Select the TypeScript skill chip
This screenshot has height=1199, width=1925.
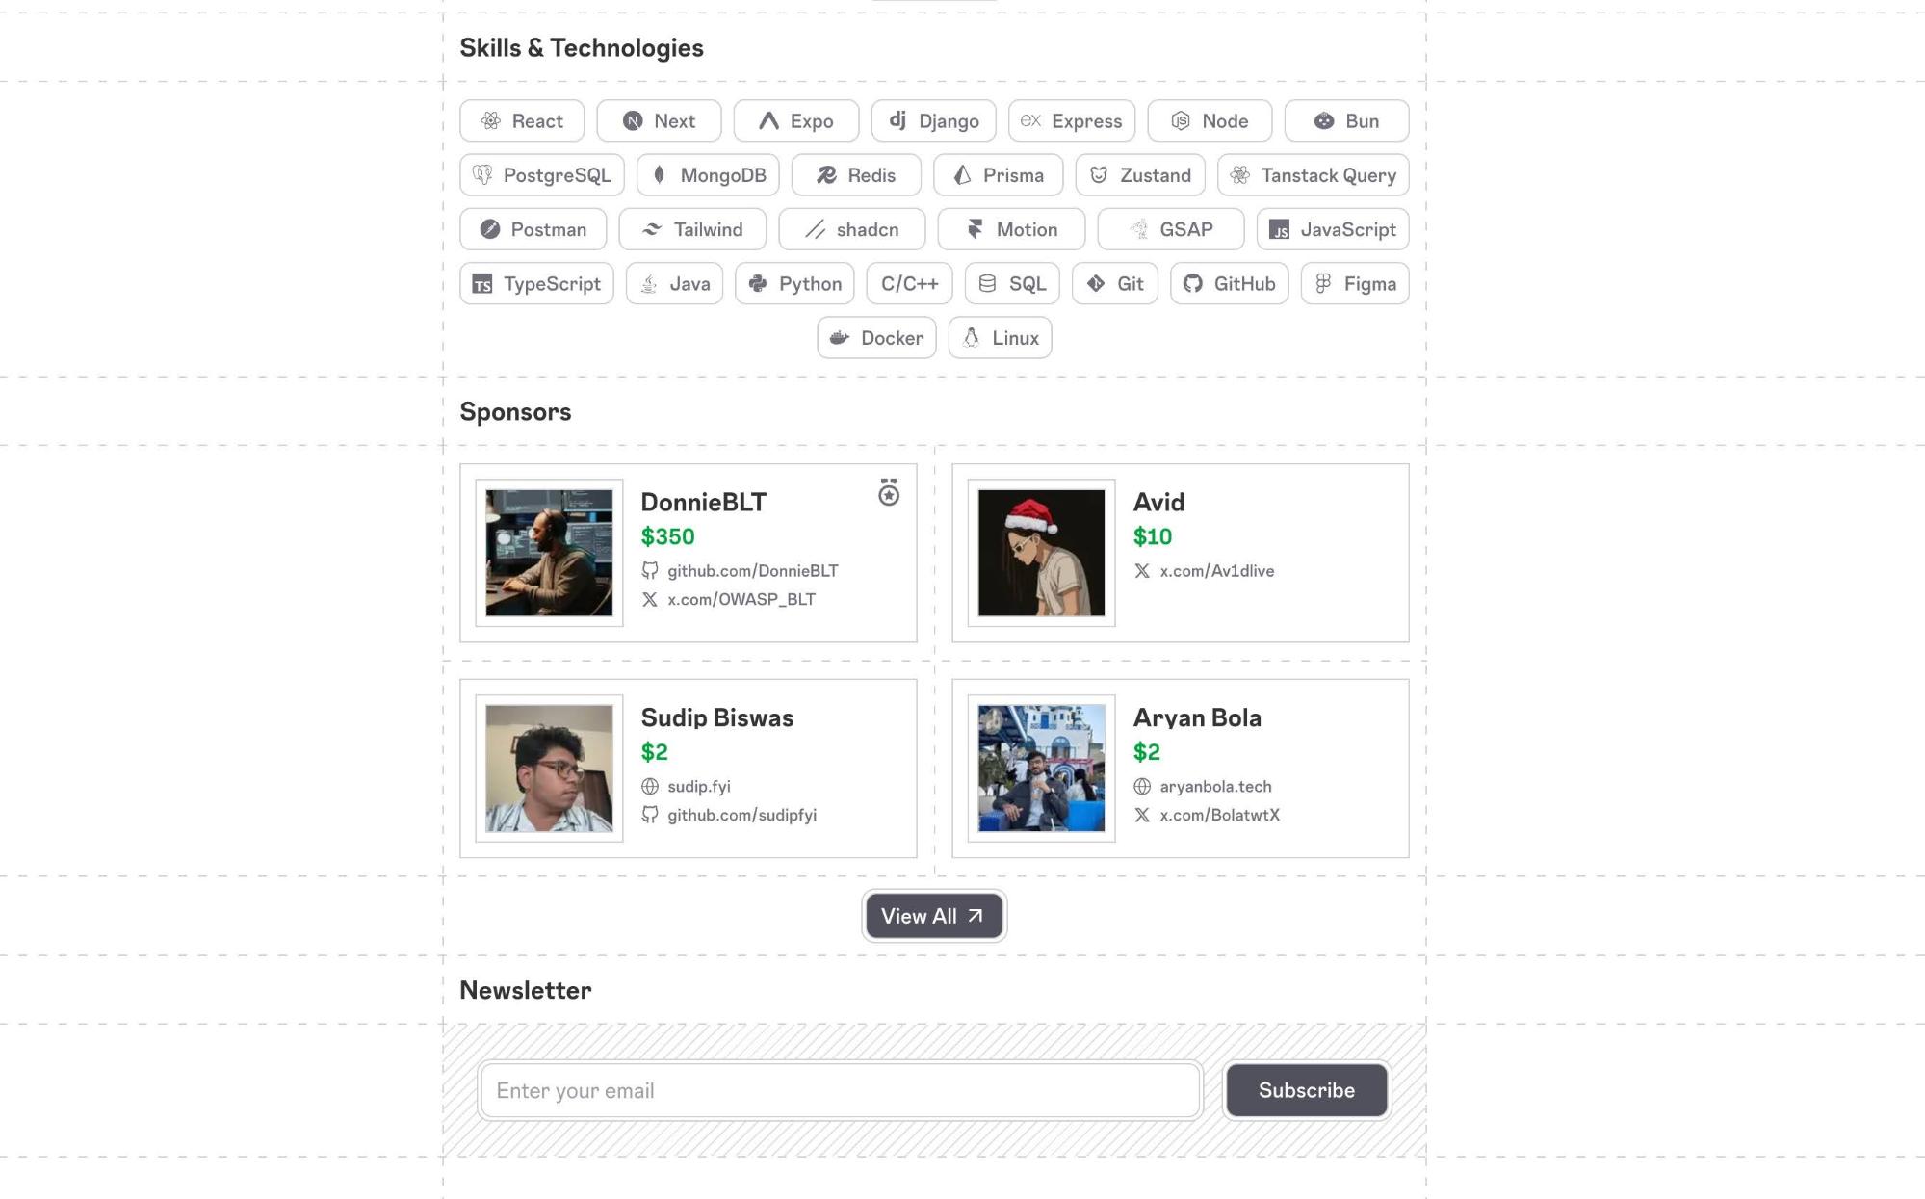536,284
